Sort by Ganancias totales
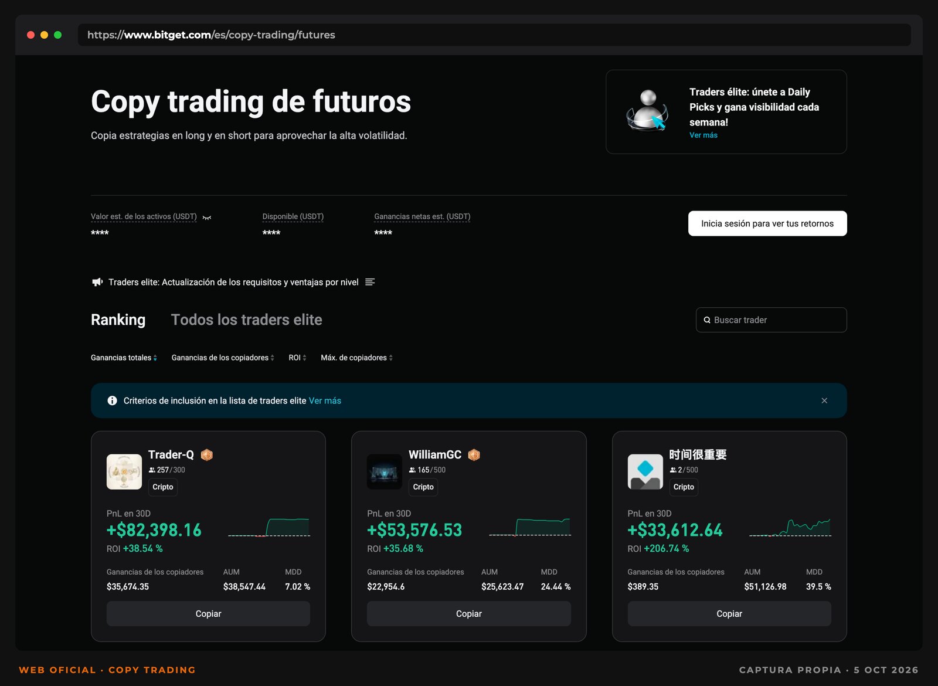 pos(124,358)
